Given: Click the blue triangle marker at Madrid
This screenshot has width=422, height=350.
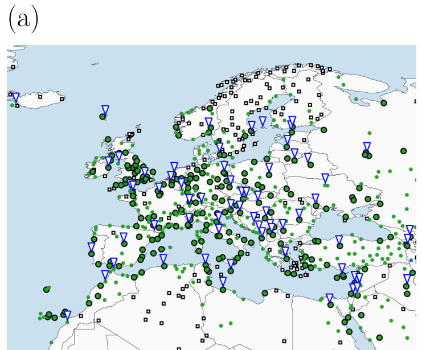Looking at the screenshot, I should tap(124, 237).
